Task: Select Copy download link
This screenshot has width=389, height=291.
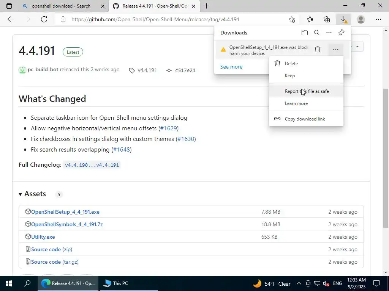Action: point(306,119)
